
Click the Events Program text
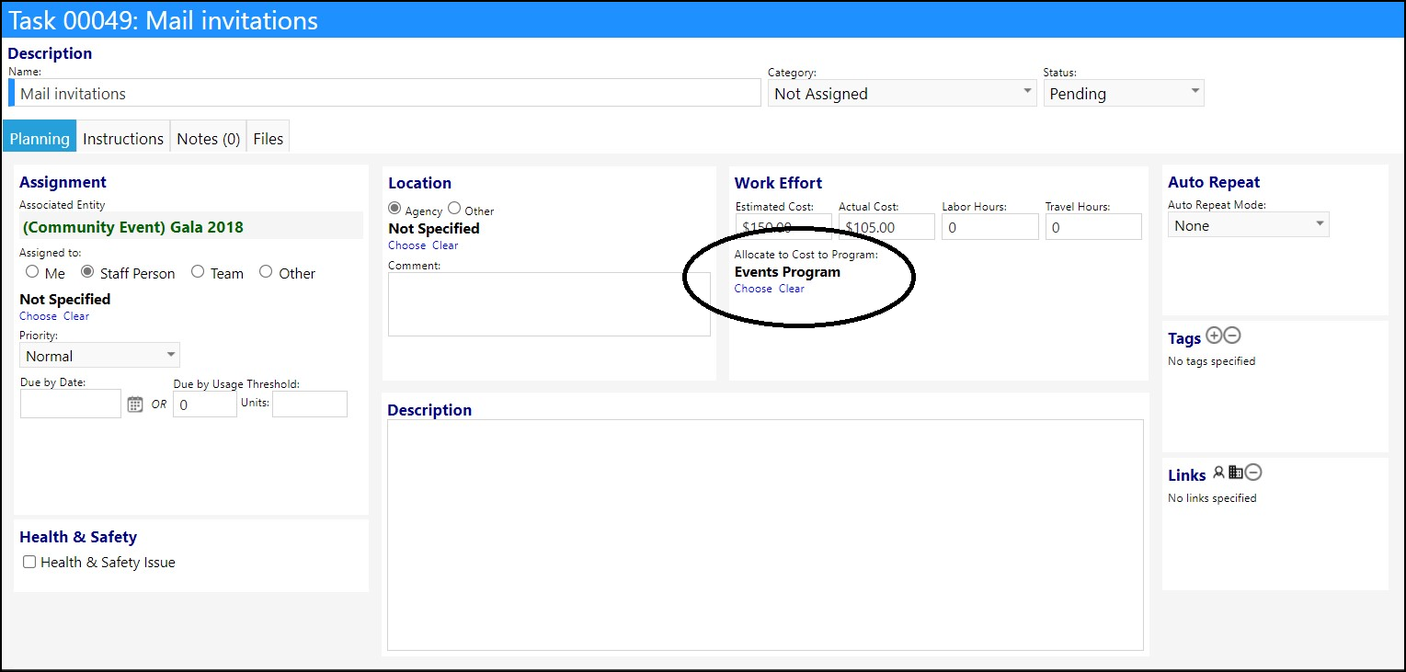pos(787,272)
